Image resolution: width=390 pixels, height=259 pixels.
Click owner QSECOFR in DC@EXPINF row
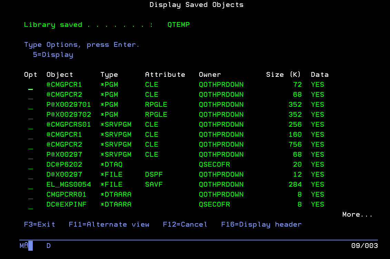(x=214, y=204)
